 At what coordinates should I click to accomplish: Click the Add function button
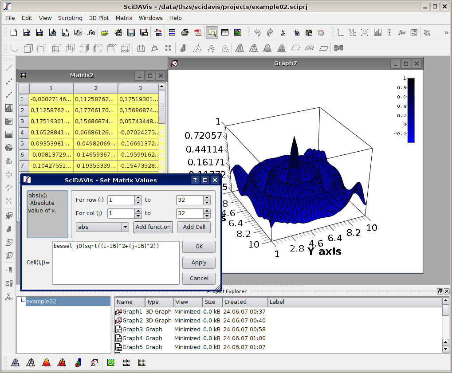153,227
